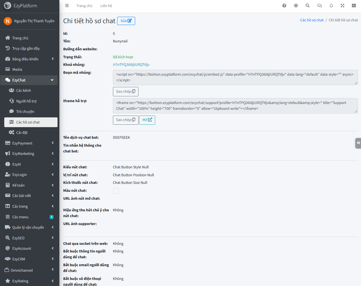Open Media in sidebar
The width and height of the screenshot is (361, 286).
pos(29,70)
